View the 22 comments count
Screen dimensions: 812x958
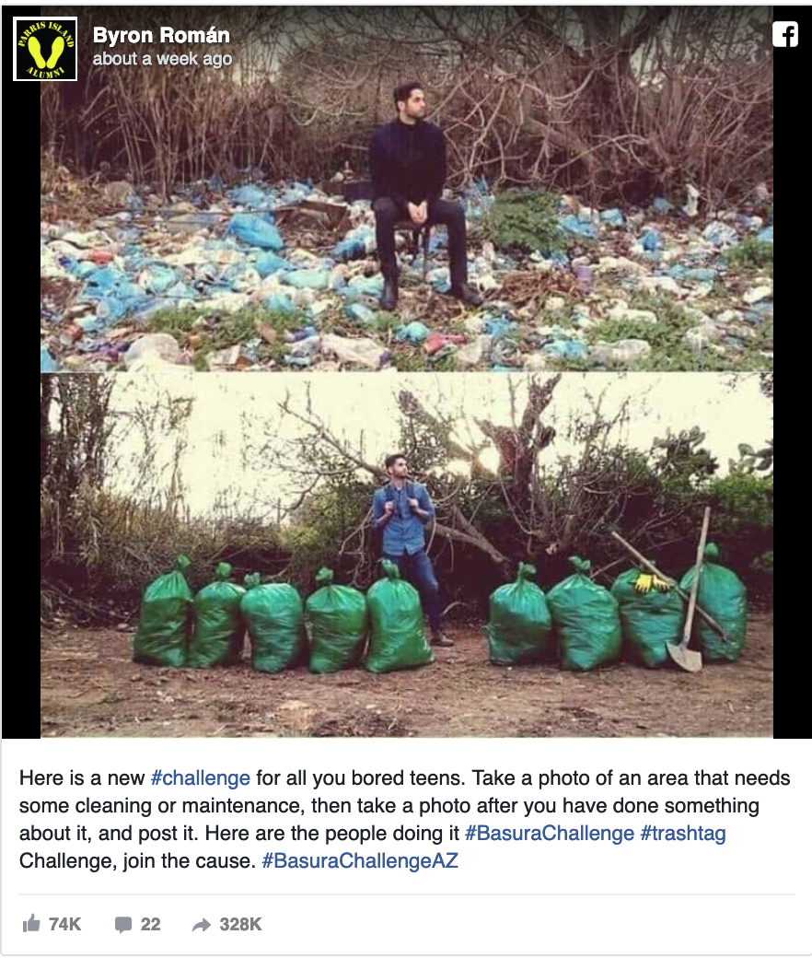point(150,924)
